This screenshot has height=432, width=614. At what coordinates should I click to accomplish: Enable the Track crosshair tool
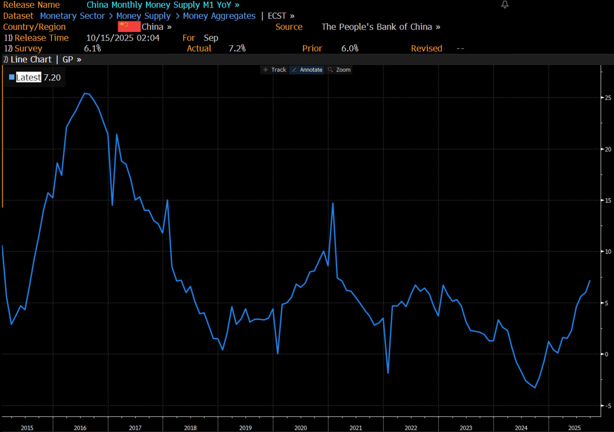click(275, 70)
